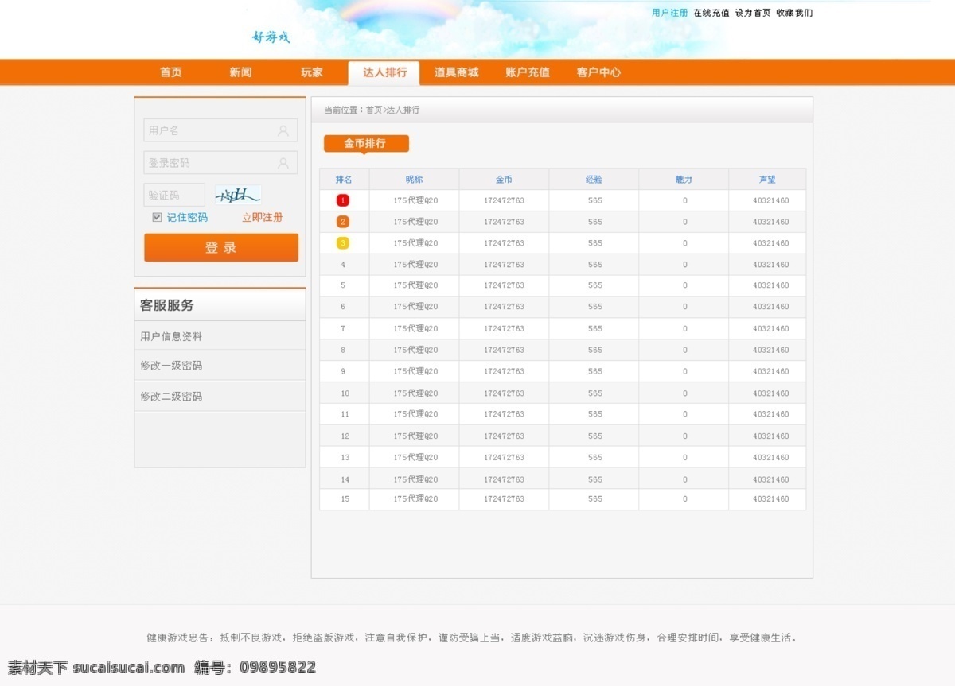Click the 魅力 value in rank 13 row
Screen dimensions: 955x686
[x=684, y=458]
